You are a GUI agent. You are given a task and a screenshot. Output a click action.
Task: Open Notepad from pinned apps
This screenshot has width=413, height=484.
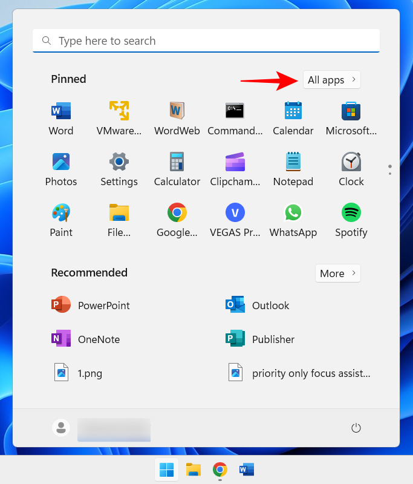click(293, 169)
